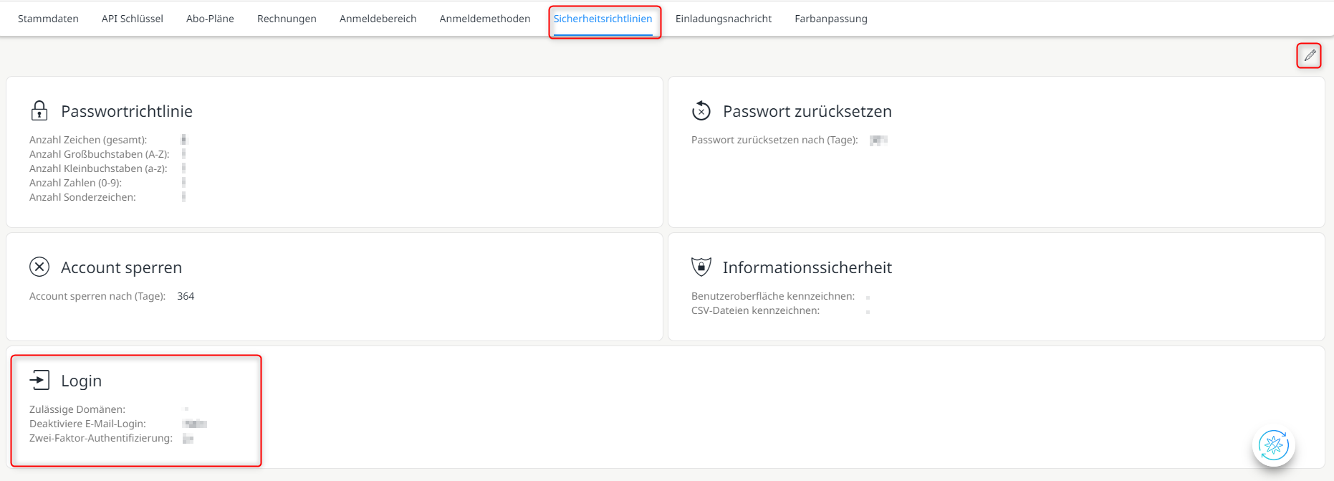Click the Informationssicherheit heading
Viewport: 1334px width, 481px height.
(807, 267)
